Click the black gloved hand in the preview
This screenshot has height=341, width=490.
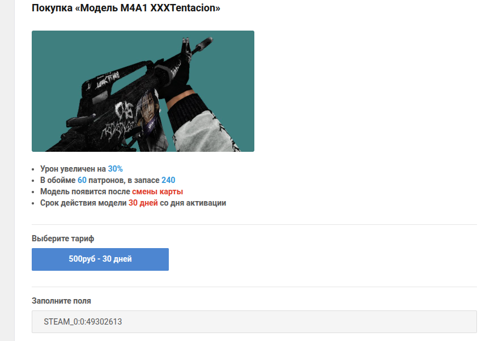click(x=177, y=84)
